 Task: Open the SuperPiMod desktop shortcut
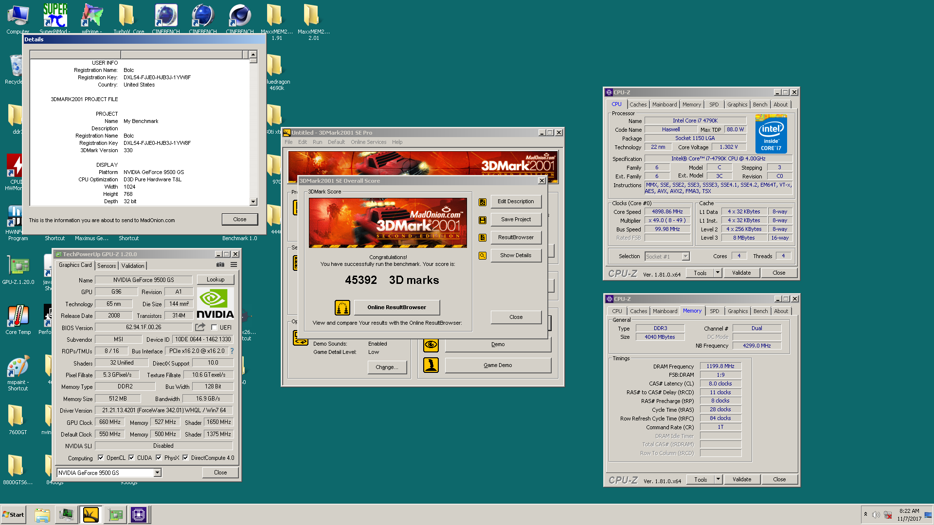click(55, 19)
